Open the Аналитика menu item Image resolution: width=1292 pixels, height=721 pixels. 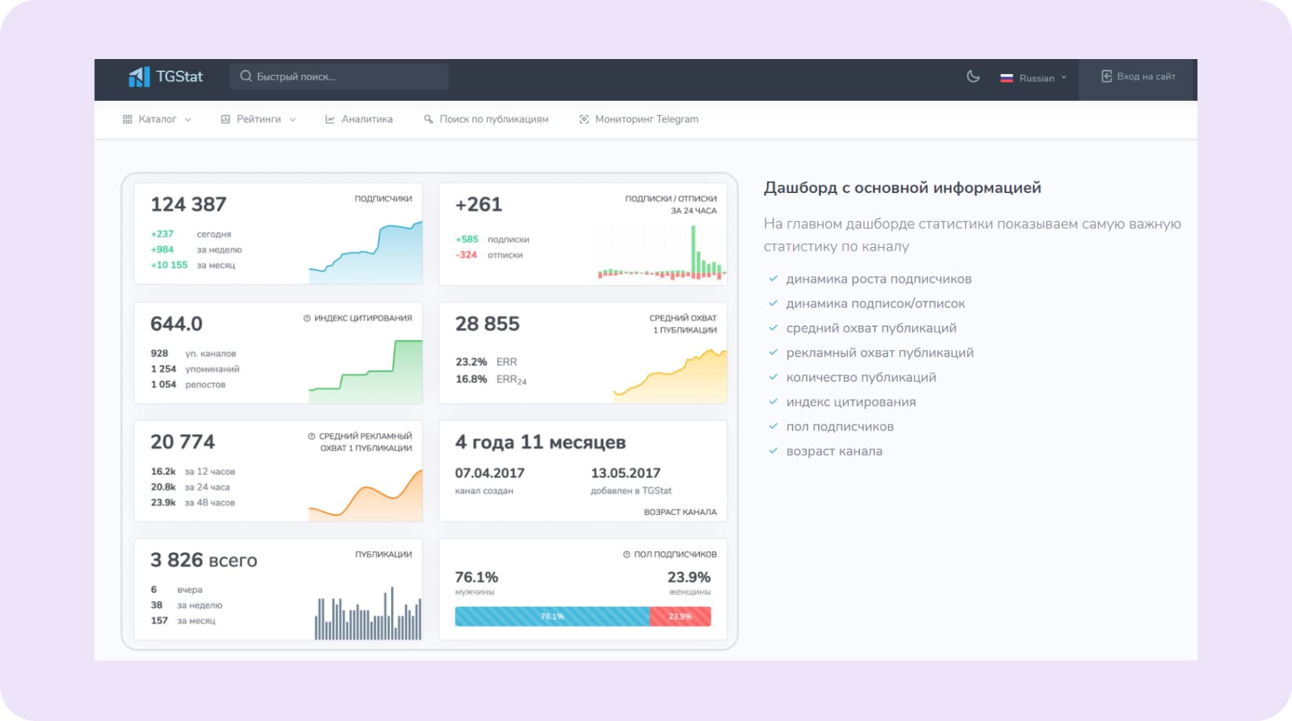[359, 120]
